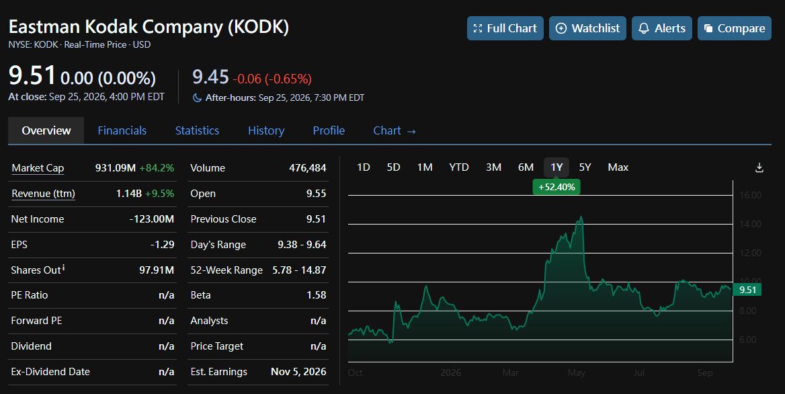
Task: Switch chart to the 5Y range
Action: click(x=585, y=167)
